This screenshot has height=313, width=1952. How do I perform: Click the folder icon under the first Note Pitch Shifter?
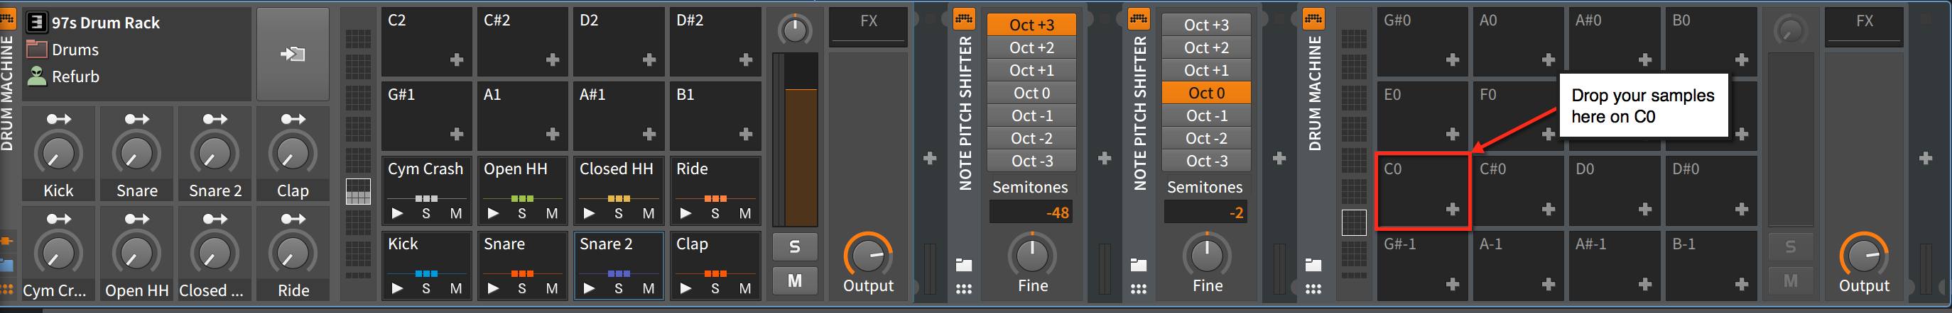click(964, 265)
